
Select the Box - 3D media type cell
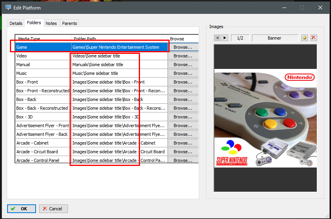coord(43,117)
